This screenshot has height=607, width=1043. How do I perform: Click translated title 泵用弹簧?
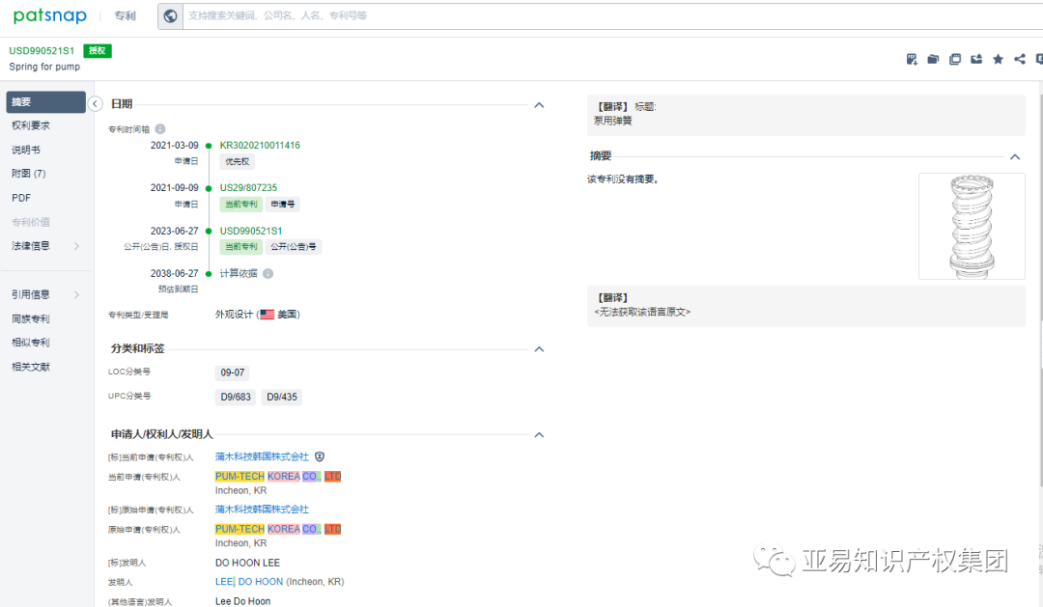point(612,121)
